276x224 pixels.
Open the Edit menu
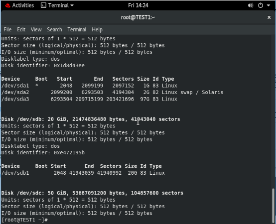pos(21,29)
